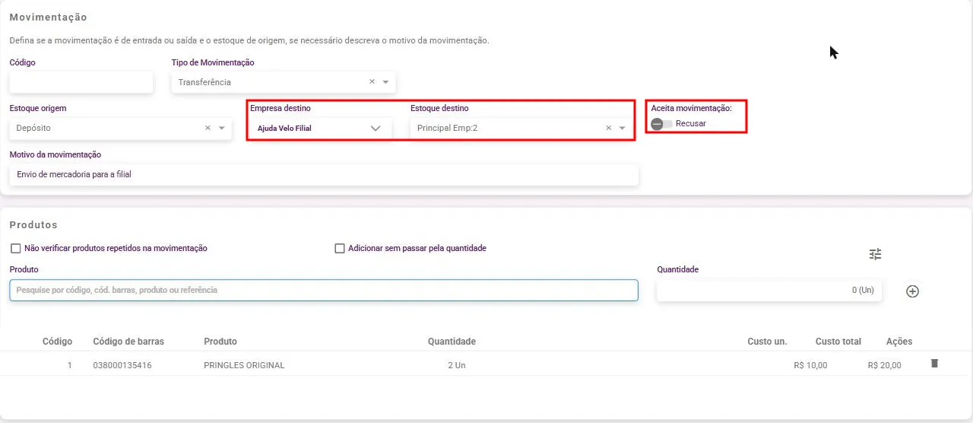
Task: Click the Quantidade input field
Action: click(769, 290)
